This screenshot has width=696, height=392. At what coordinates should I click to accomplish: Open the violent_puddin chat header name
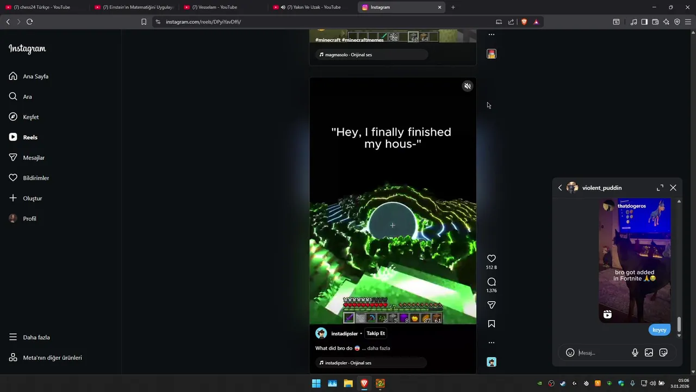601,188
